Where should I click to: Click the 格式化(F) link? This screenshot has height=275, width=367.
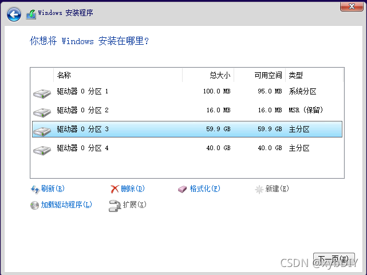pos(205,189)
